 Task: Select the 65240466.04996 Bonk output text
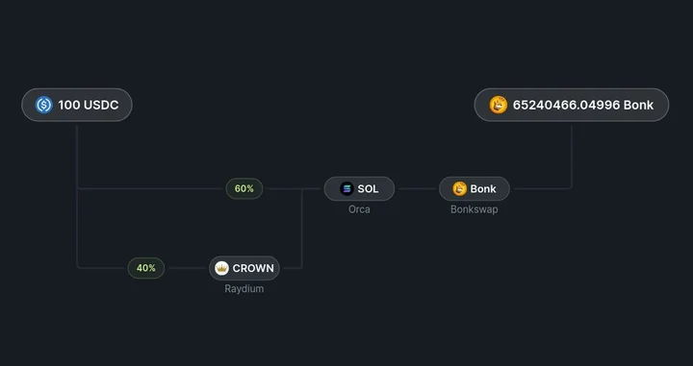tap(583, 105)
